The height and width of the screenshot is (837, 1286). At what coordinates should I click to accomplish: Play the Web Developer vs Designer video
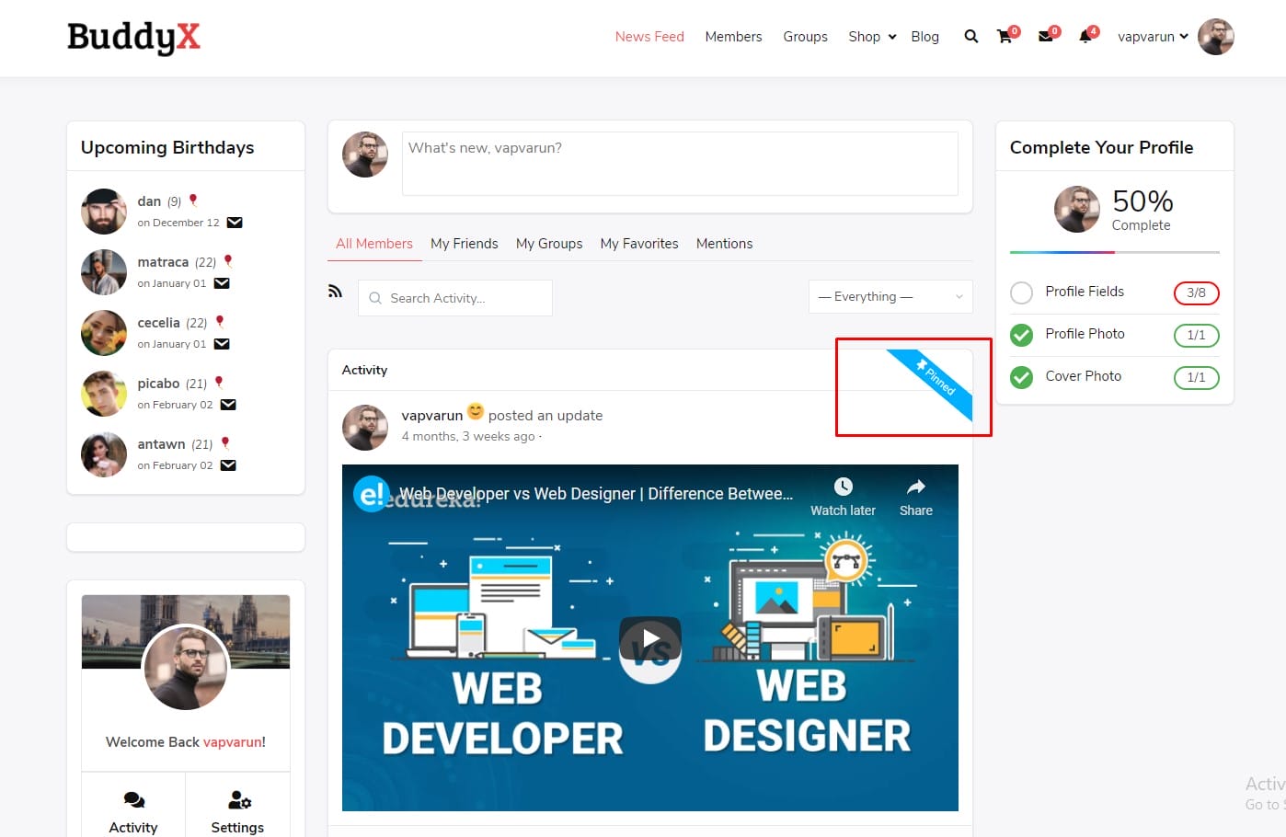pos(650,638)
